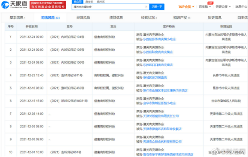Viewport: 248px width, 157px height.
Task: Click the 天眼一下 search button
Action: click(x=157, y=7)
